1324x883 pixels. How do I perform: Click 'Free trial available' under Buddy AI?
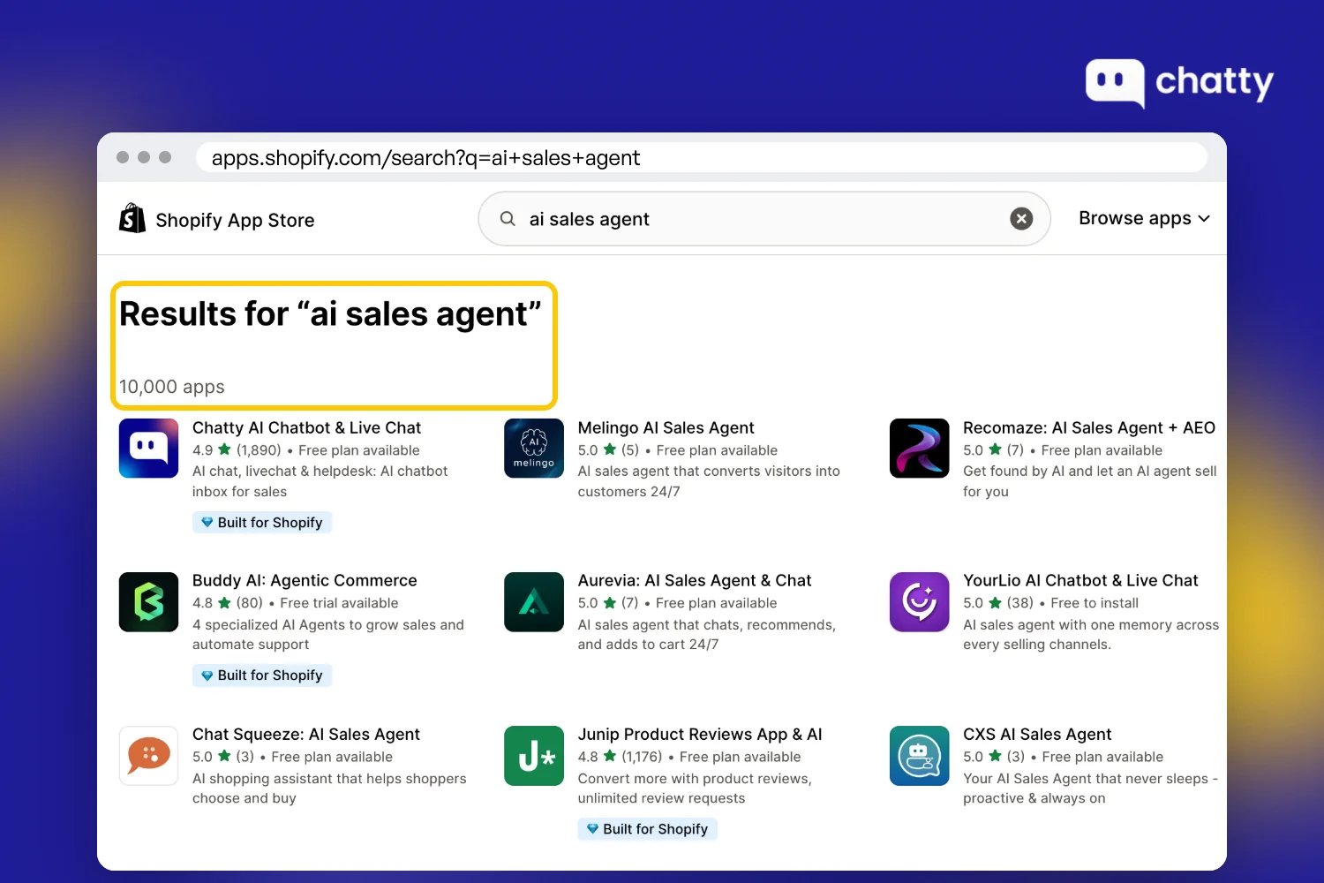point(339,603)
